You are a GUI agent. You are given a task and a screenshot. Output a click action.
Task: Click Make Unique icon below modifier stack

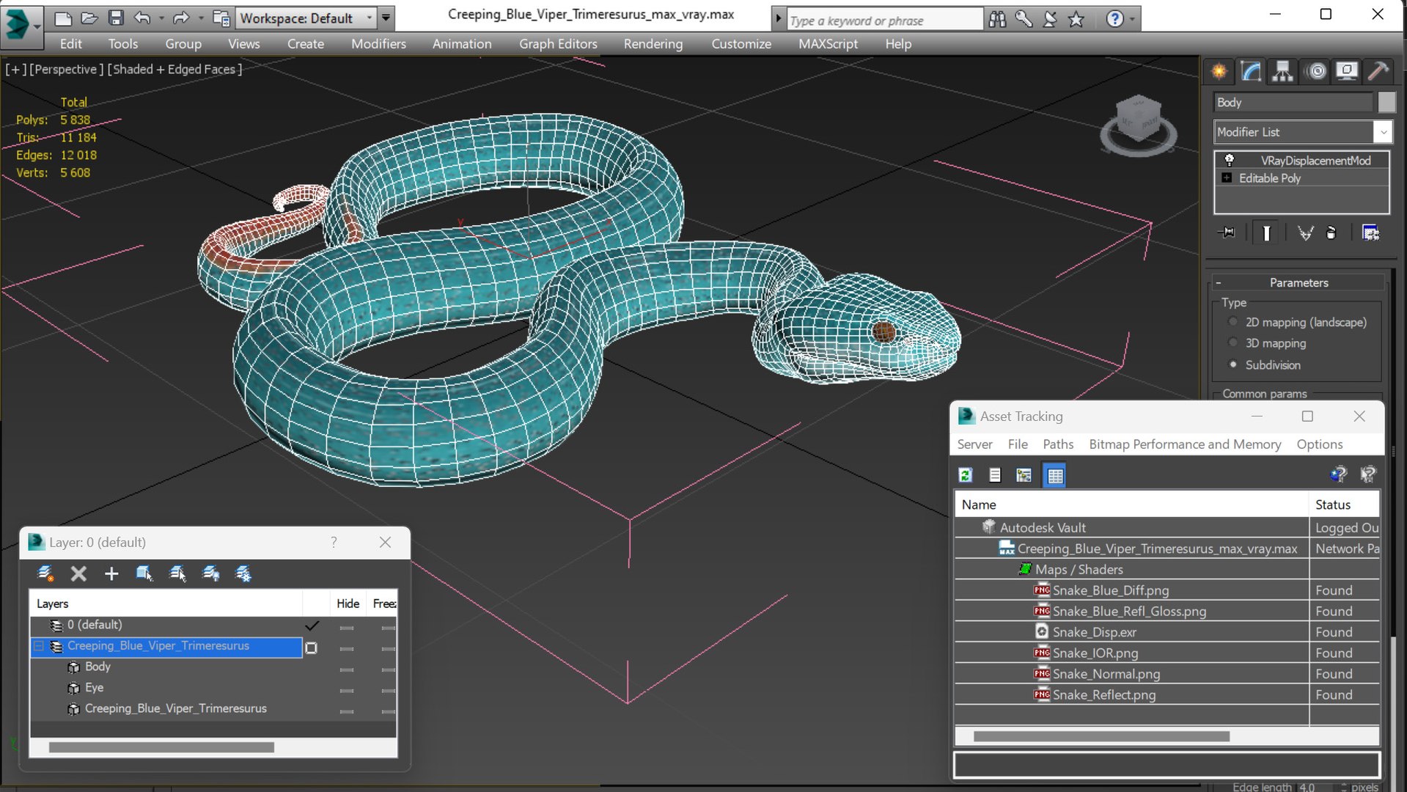coord(1305,233)
